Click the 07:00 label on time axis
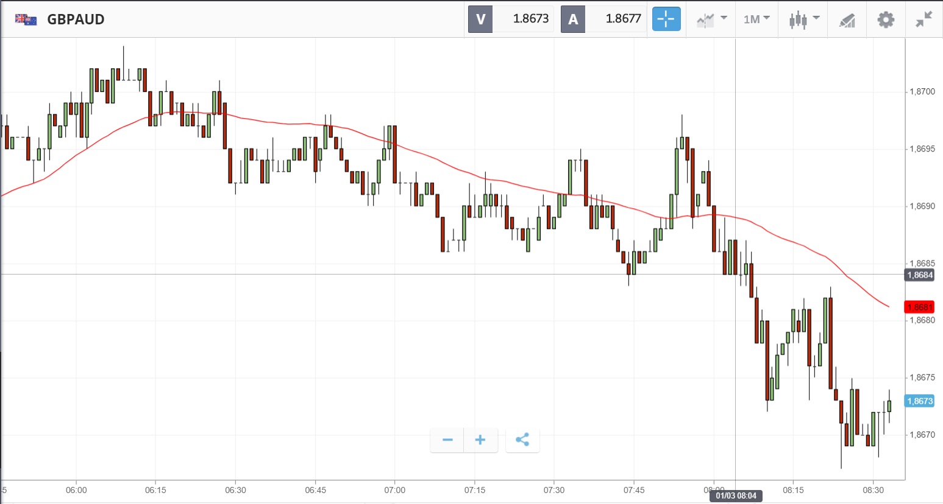Screen dimensions: 943x504 [x=395, y=490]
